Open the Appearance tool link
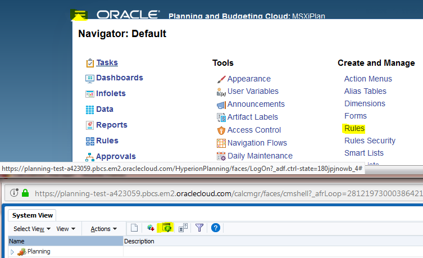Screen dimensions: 423x258 (x=249, y=79)
